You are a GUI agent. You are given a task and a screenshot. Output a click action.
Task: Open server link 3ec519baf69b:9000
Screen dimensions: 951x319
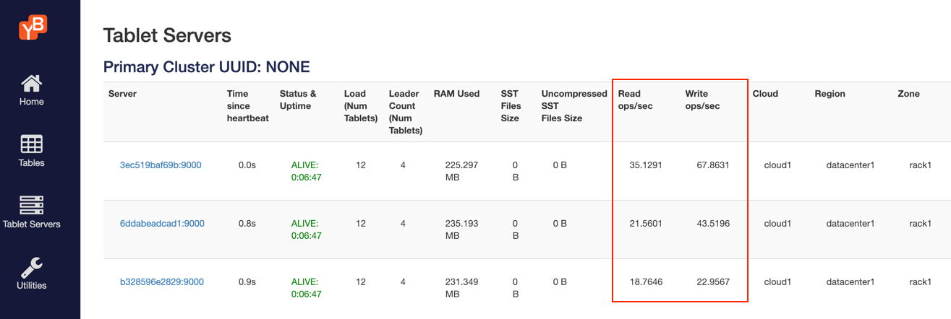[161, 165]
